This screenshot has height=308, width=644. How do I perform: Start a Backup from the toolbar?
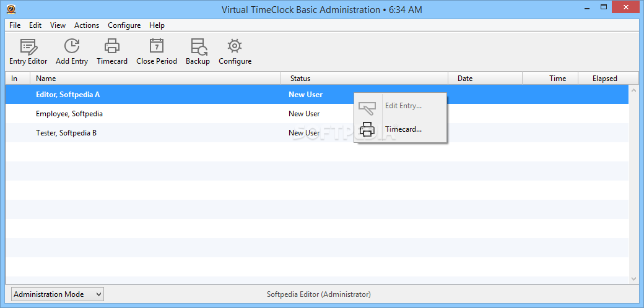[x=198, y=47]
